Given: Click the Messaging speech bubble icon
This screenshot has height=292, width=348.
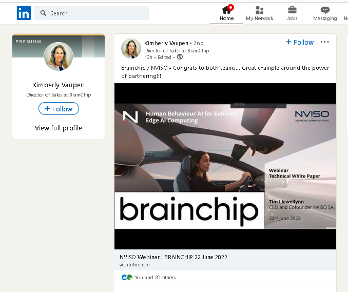Looking at the screenshot, I should click(325, 10).
